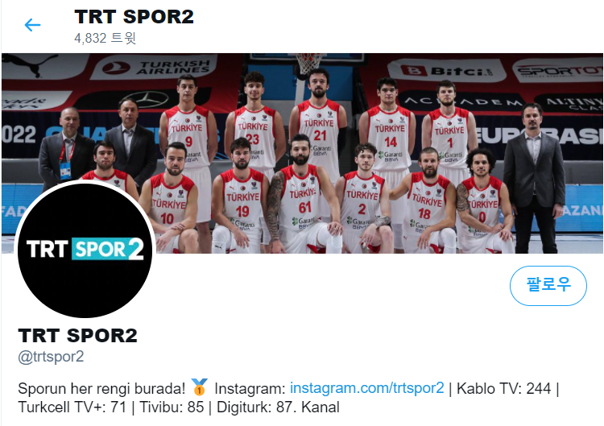This screenshot has width=604, height=426.
Task: Click the Puma logo in banner
Action: click(x=31, y=64)
